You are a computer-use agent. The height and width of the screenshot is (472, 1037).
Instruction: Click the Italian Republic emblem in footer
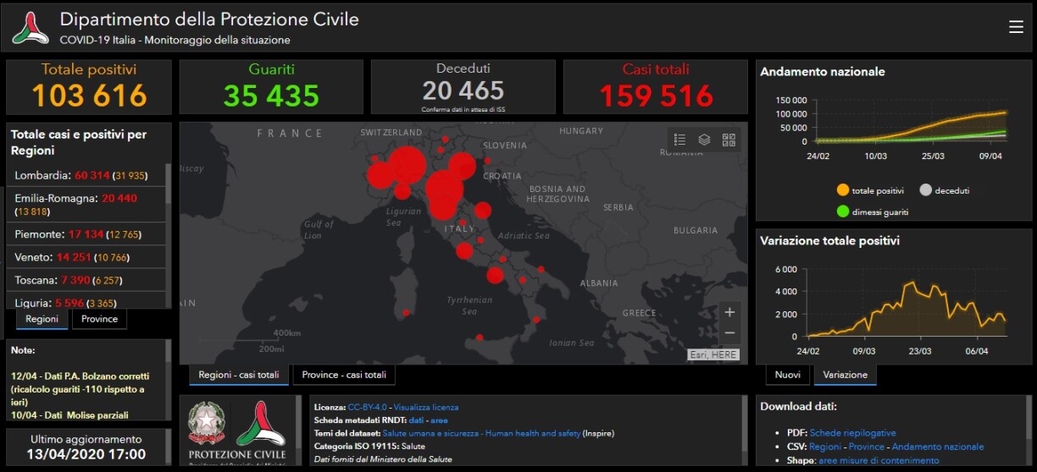(205, 422)
